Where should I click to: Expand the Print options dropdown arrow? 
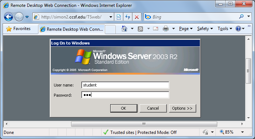point(173,29)
